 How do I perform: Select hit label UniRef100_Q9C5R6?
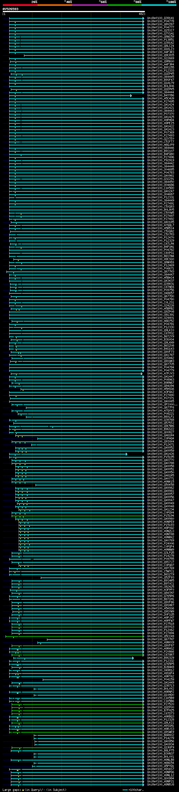click(x=161, y=426)
